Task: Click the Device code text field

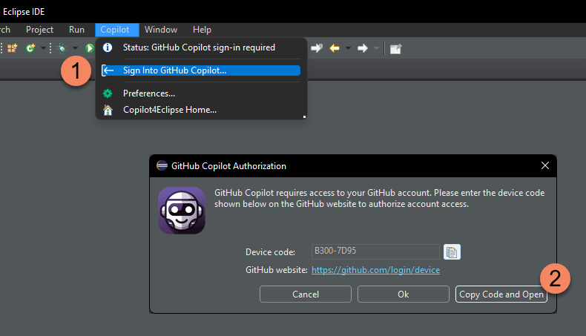Action: pyautogui.click(x=375, y=251)
